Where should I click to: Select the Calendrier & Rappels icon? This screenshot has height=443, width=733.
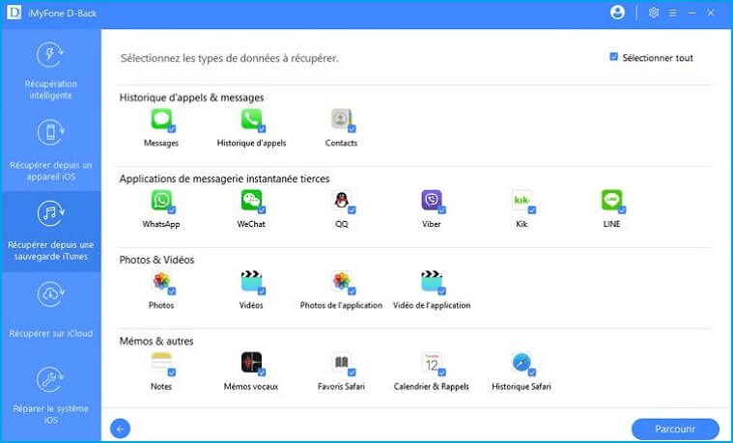coord(431,362)
